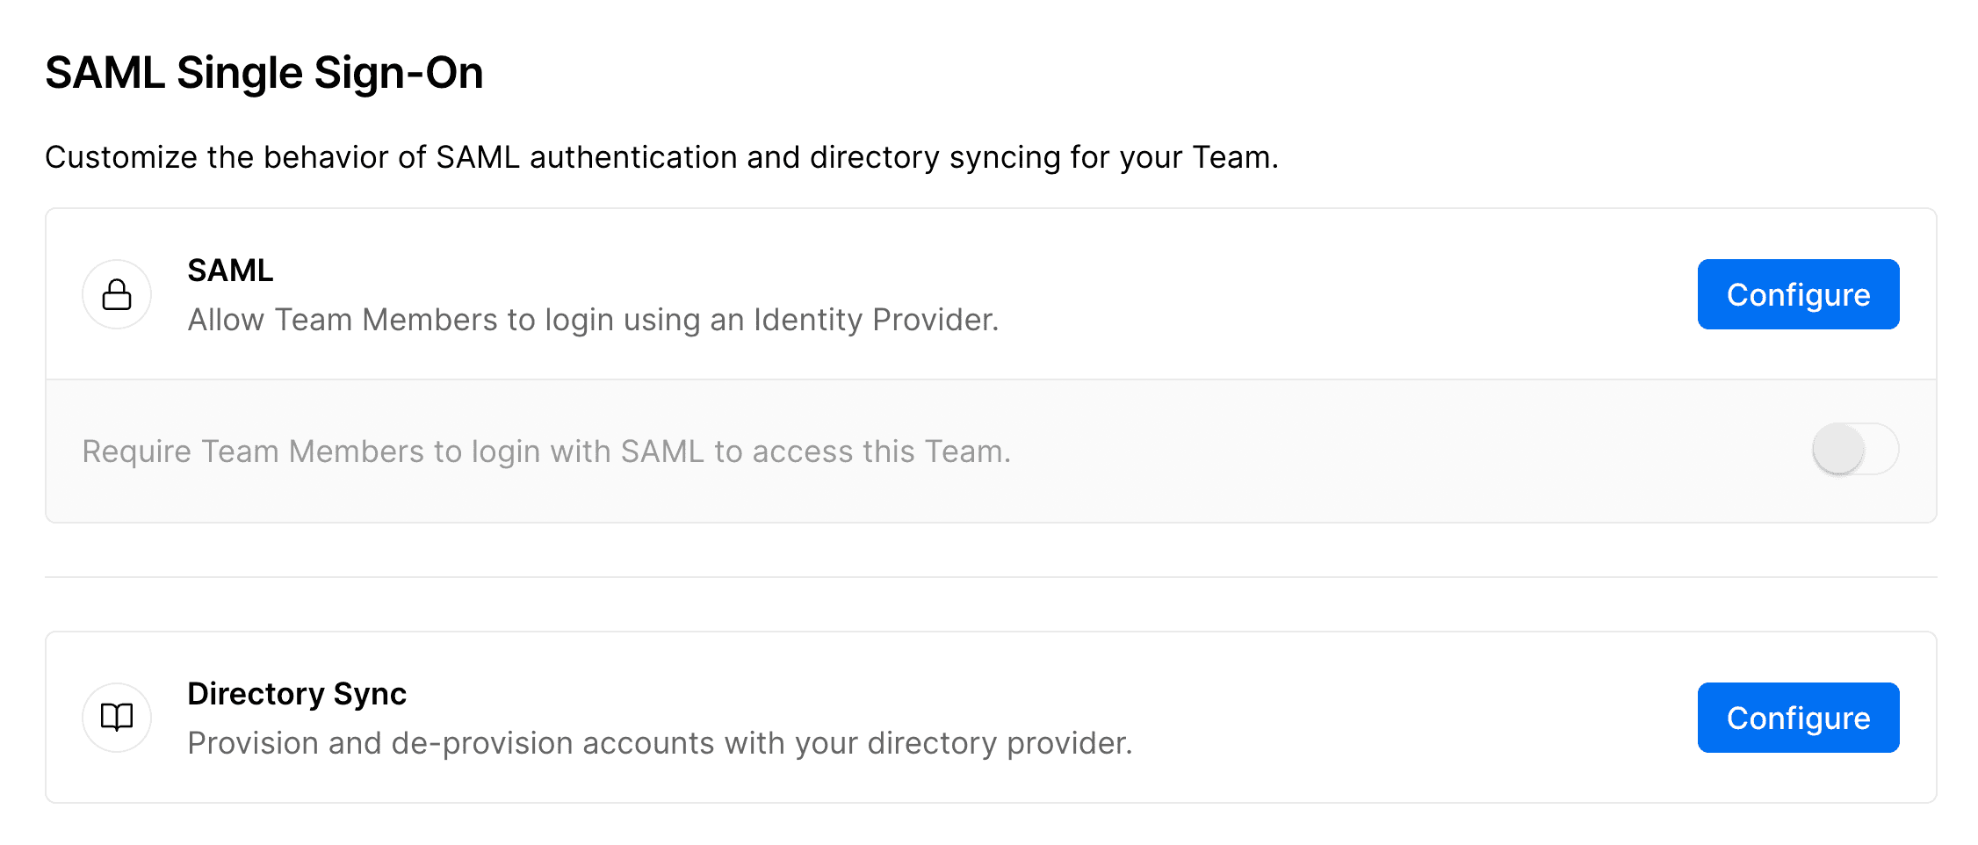Click Configure for SAML authentication
Image resolution: width=1978 pixels, height=845 pixels.
[x=1798, y=293]
